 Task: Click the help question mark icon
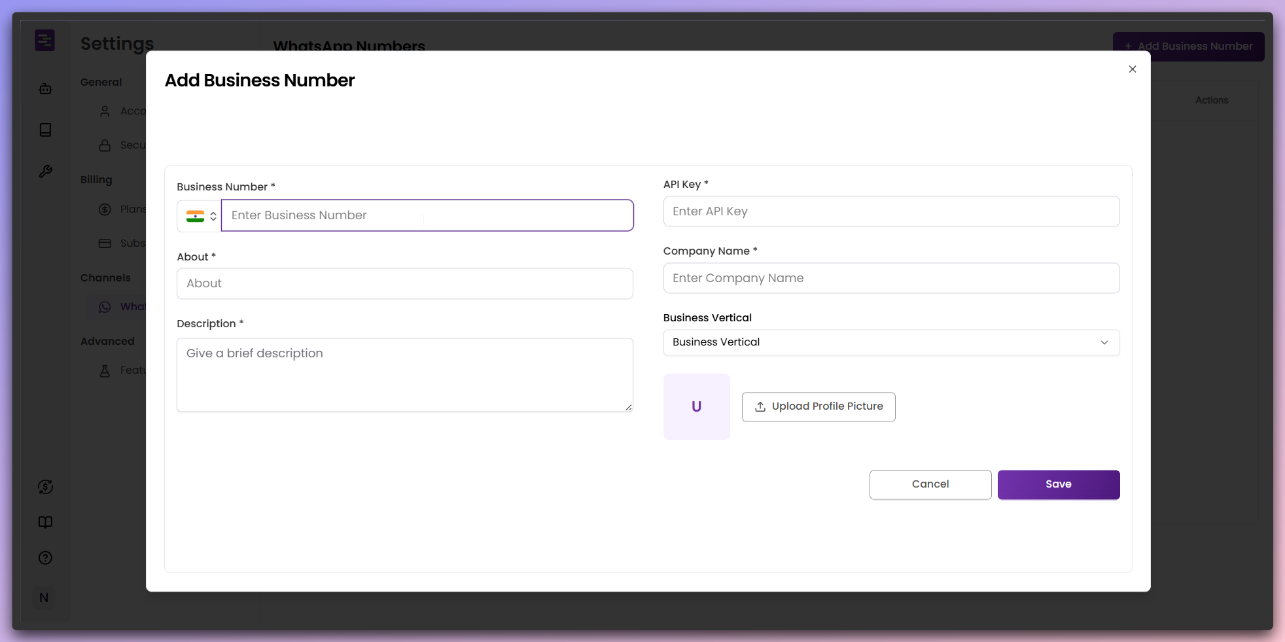click(x=45, y=558)
